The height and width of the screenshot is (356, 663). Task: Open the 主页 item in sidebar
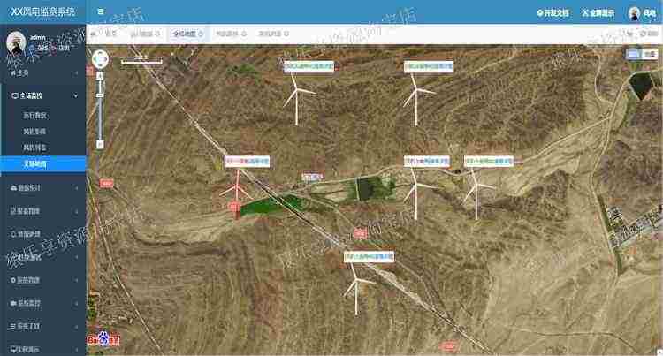(19, 73)
